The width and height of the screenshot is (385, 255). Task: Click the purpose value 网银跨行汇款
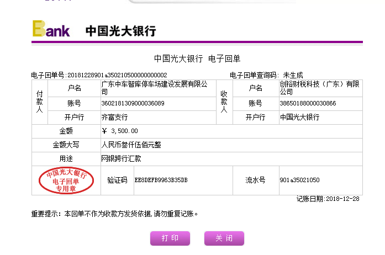tap(121, 158)
